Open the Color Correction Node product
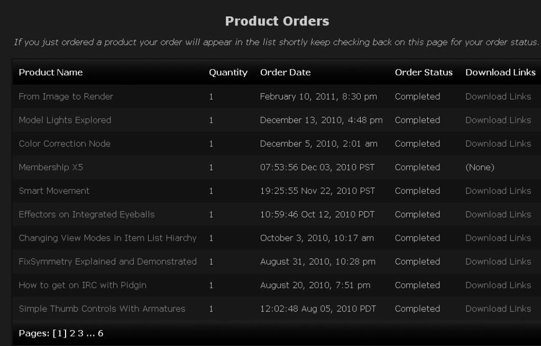The height and width of the screenshot is (346, 541). point(65,143)
